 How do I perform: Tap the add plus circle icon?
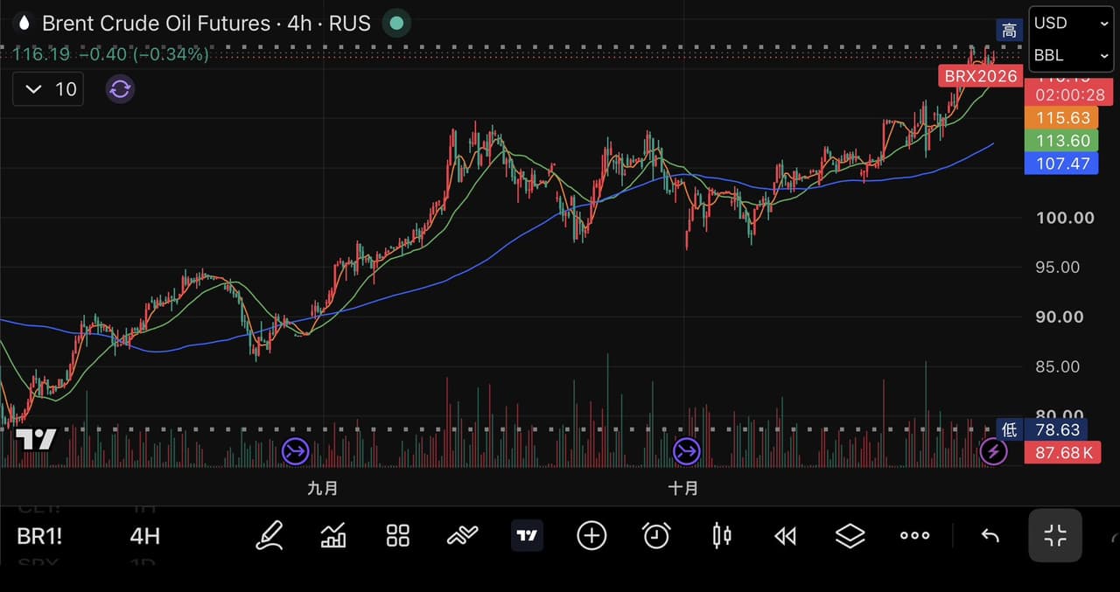coord(591,535)
